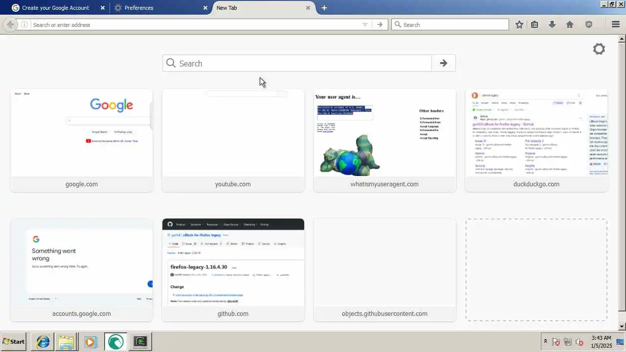Launch Internet Explorer from taskbar
The width and height of the screenshot is (626, 352).
tap(43, 342)
